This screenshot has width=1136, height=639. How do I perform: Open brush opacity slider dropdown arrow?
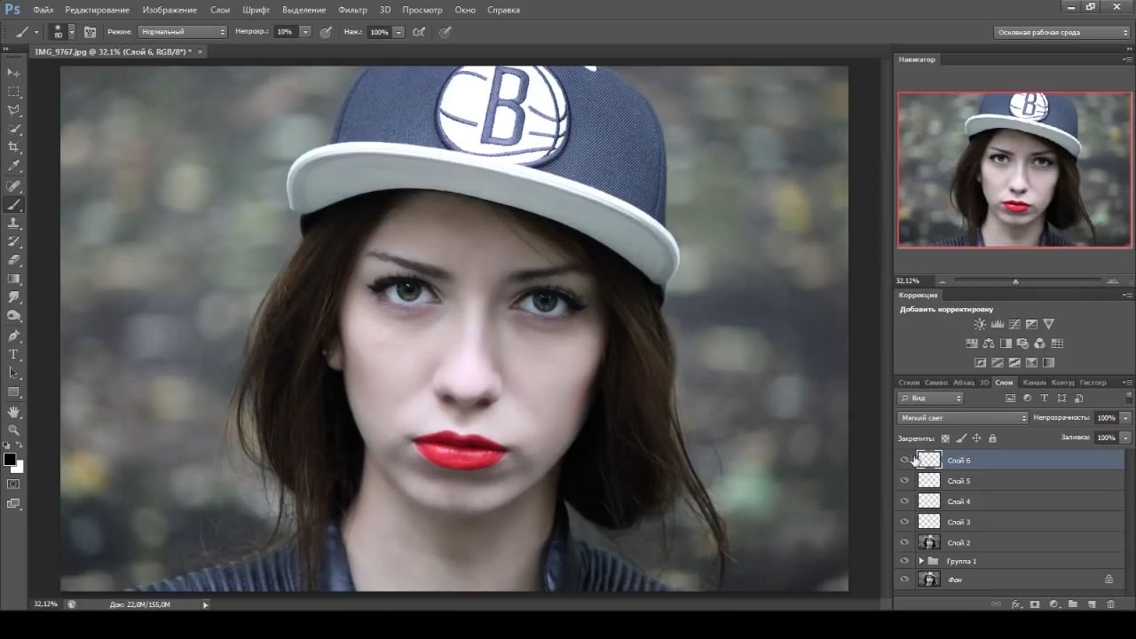[x=305, y=32]
